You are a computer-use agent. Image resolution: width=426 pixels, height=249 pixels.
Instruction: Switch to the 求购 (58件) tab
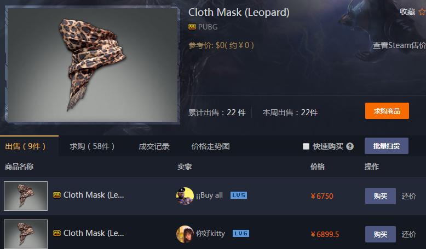tap(92, 146)
